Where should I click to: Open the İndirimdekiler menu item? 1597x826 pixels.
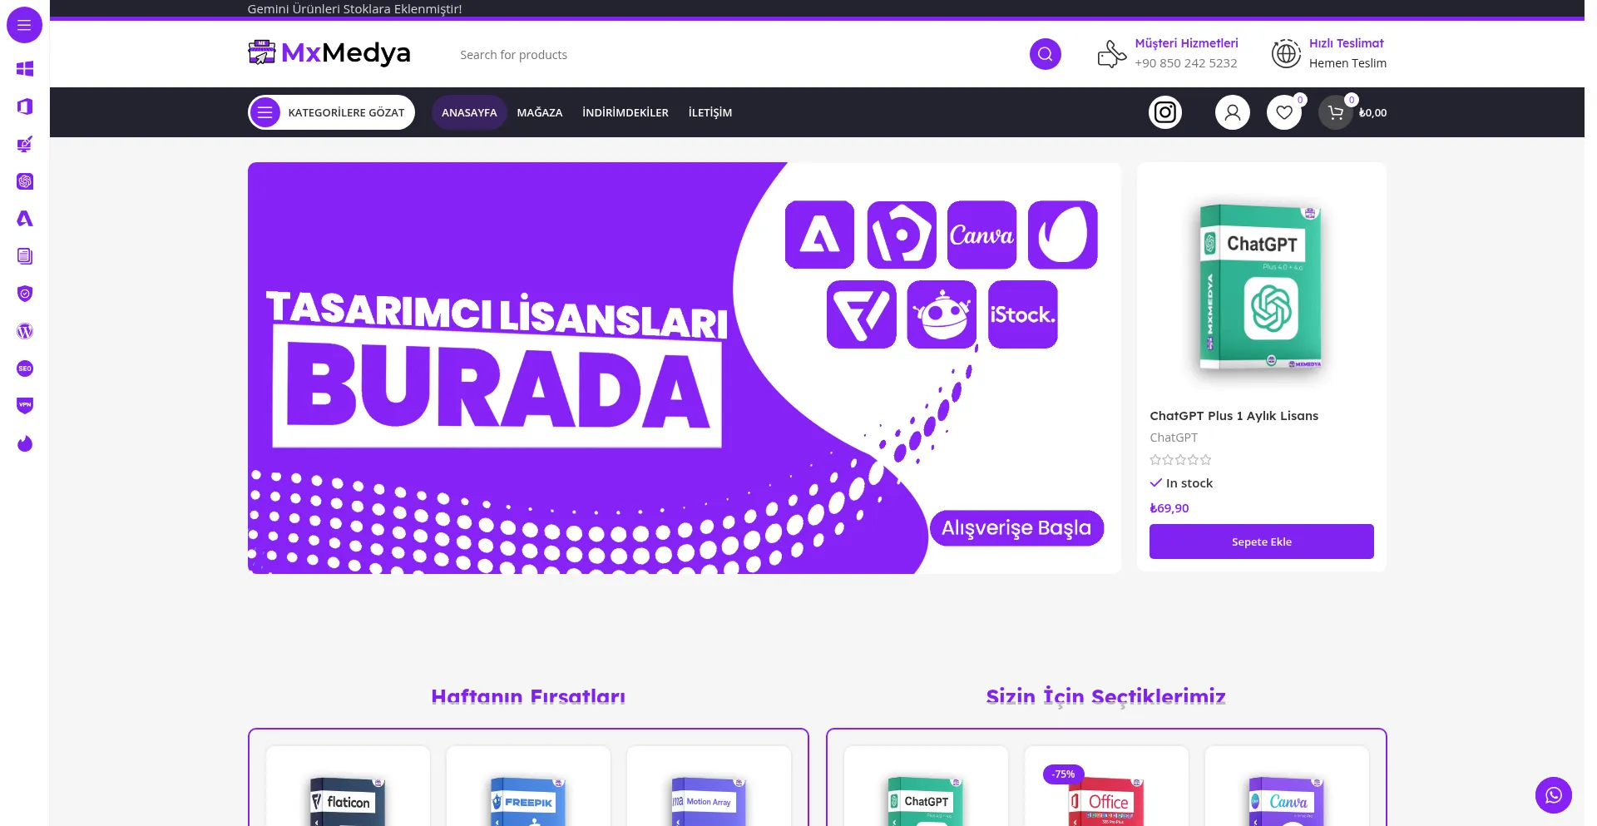click(625, 112)
